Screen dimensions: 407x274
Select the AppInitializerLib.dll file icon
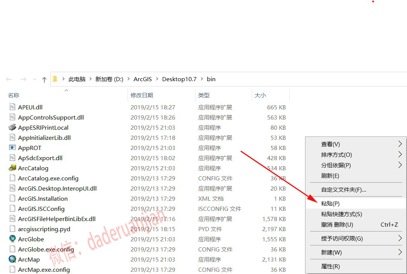coord(12,137)
